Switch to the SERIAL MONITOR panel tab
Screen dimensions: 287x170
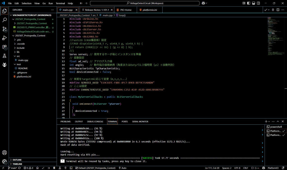(140, 122)
